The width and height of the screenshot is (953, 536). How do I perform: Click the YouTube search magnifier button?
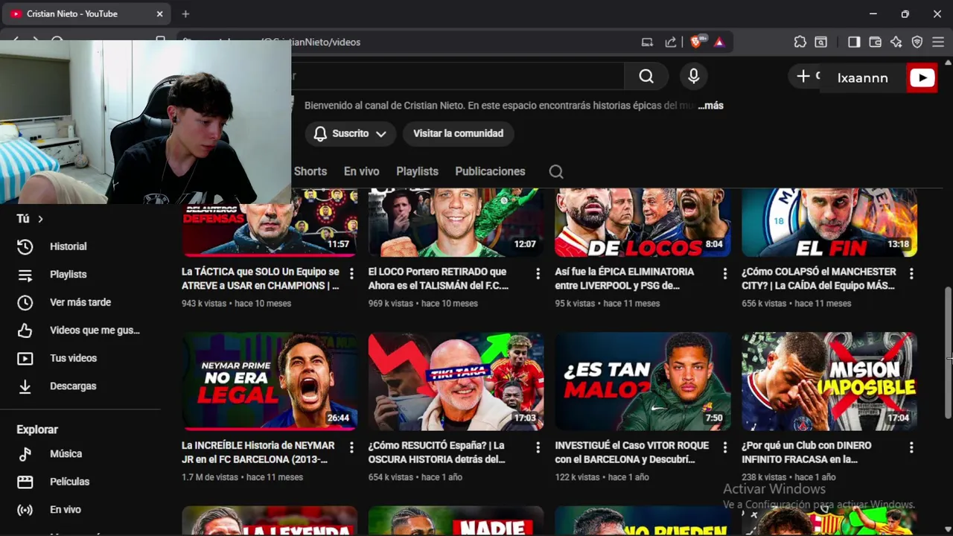coord(646,76)
